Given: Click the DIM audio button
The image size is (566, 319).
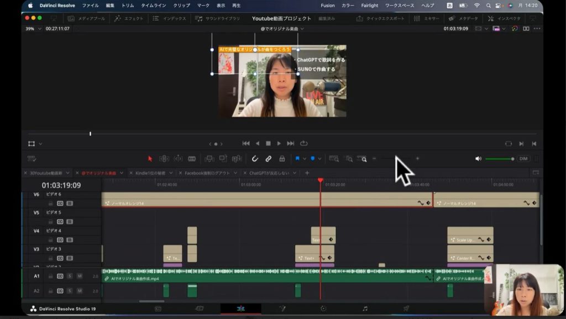Looking at the screenshot, I should (523, 158).
